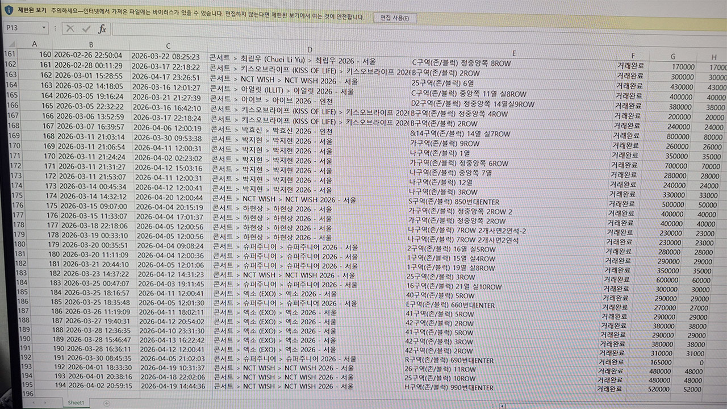The height and width of the screenshot is (409, 727).
Task: Select column G header
Action: click(x=673, y=57)
